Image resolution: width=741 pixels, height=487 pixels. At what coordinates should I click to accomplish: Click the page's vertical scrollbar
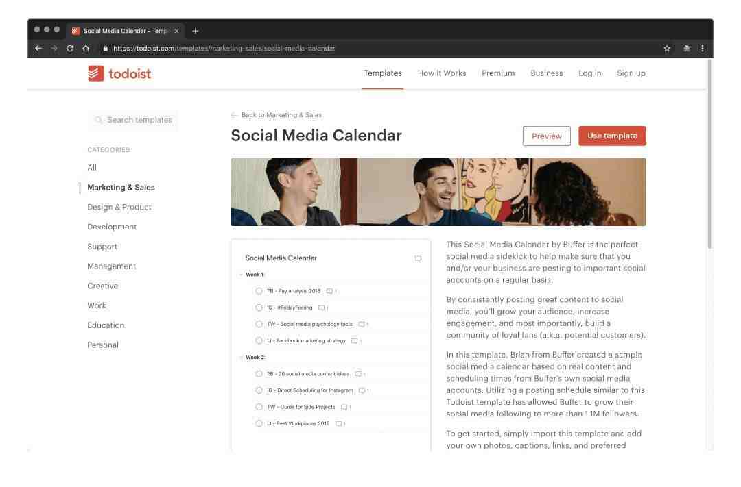pyautogui.click(x=709, y=153)
